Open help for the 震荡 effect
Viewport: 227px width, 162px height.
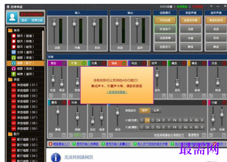64,135
